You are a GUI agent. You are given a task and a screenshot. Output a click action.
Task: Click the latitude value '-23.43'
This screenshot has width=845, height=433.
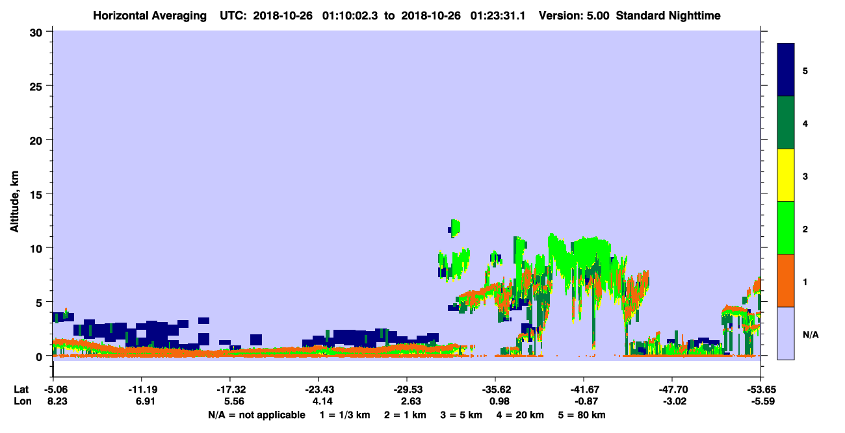click(318, 390)
